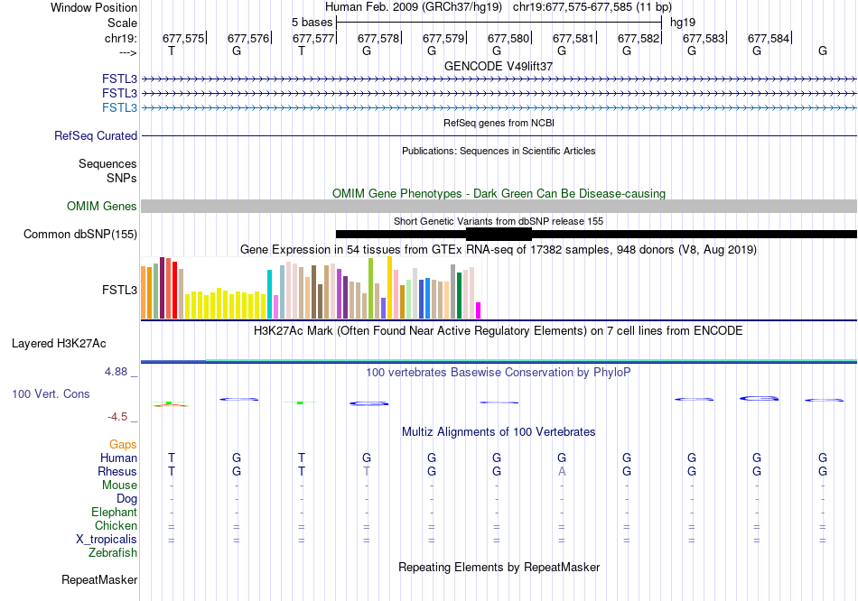Select the Human species row label

(x=118, y=458)
